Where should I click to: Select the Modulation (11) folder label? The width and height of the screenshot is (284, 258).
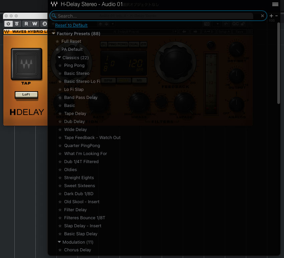78,242
